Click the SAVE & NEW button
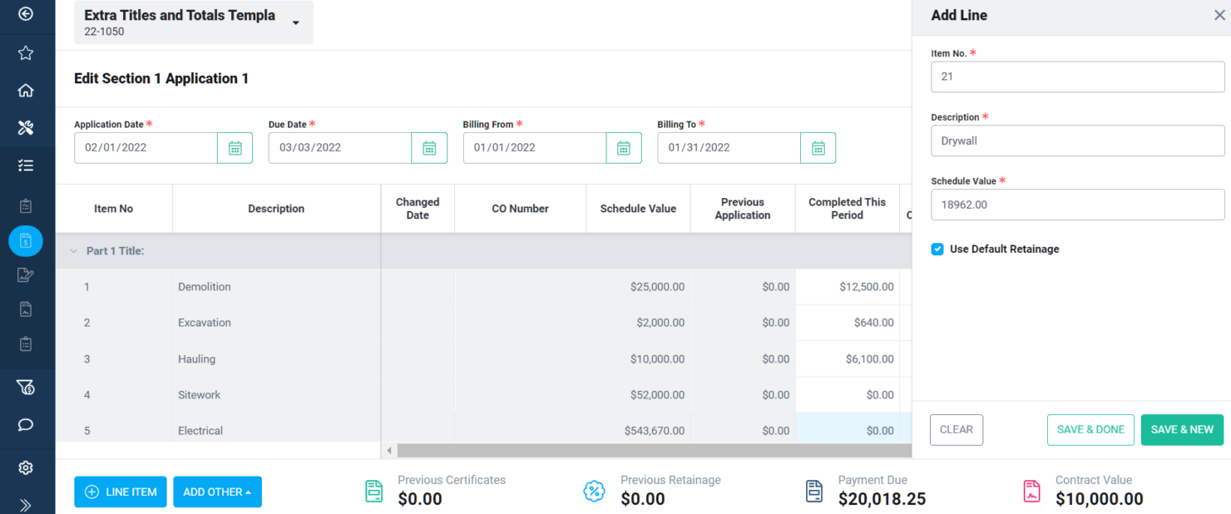Image resolution: width=1231 pixels, height=514 pixels. click(1182, 429)
